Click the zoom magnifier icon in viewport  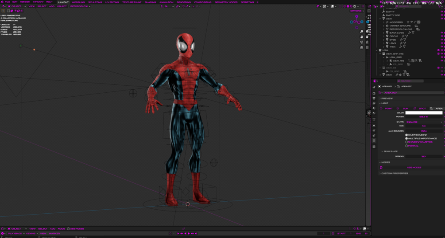[x=362, y=32]
